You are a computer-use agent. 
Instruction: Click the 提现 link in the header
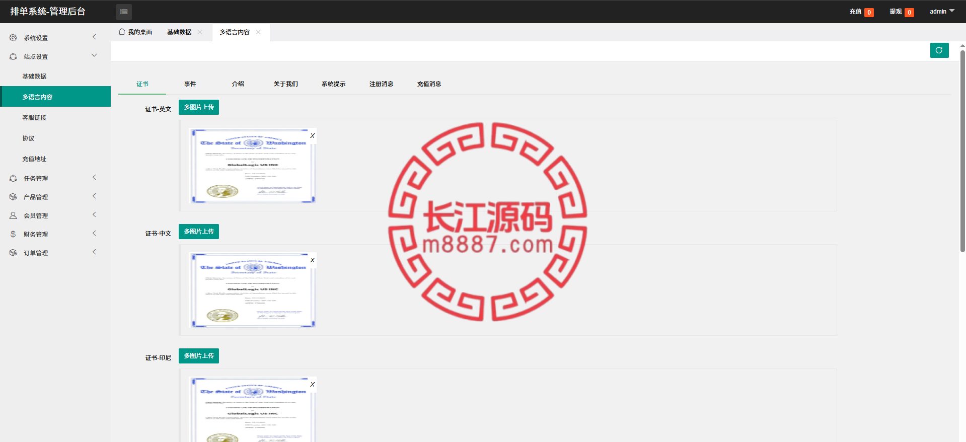tap(896, 12)
